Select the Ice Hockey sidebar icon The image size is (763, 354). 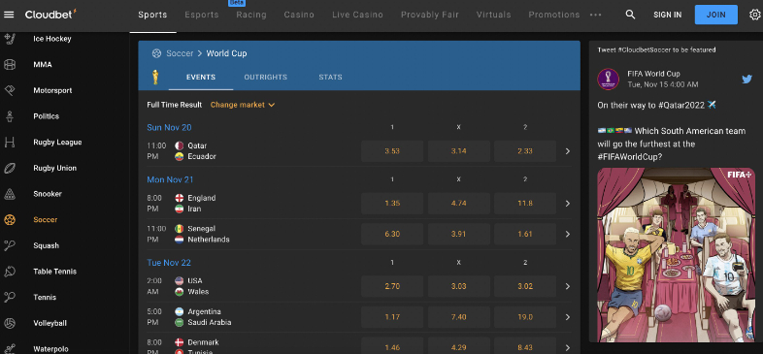[10, 39]
